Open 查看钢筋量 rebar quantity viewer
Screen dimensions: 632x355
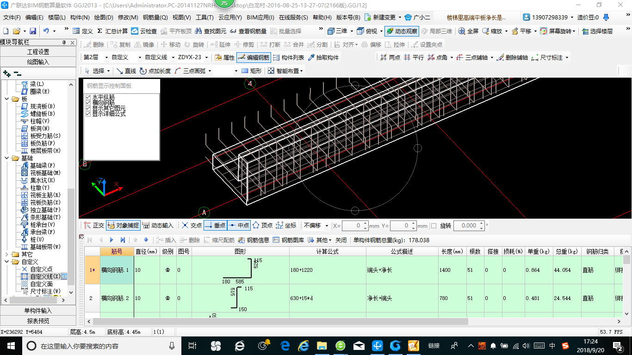click(248, 31)
